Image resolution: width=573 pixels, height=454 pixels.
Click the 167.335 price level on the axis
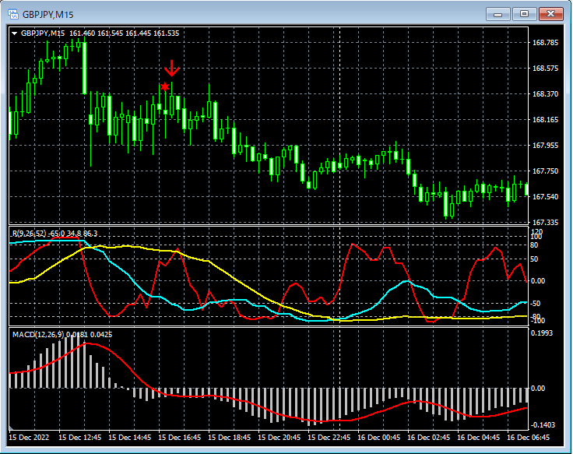pyautogui.click(x=545, y=223)
